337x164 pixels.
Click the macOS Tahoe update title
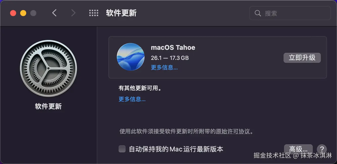tap(173, 47)
